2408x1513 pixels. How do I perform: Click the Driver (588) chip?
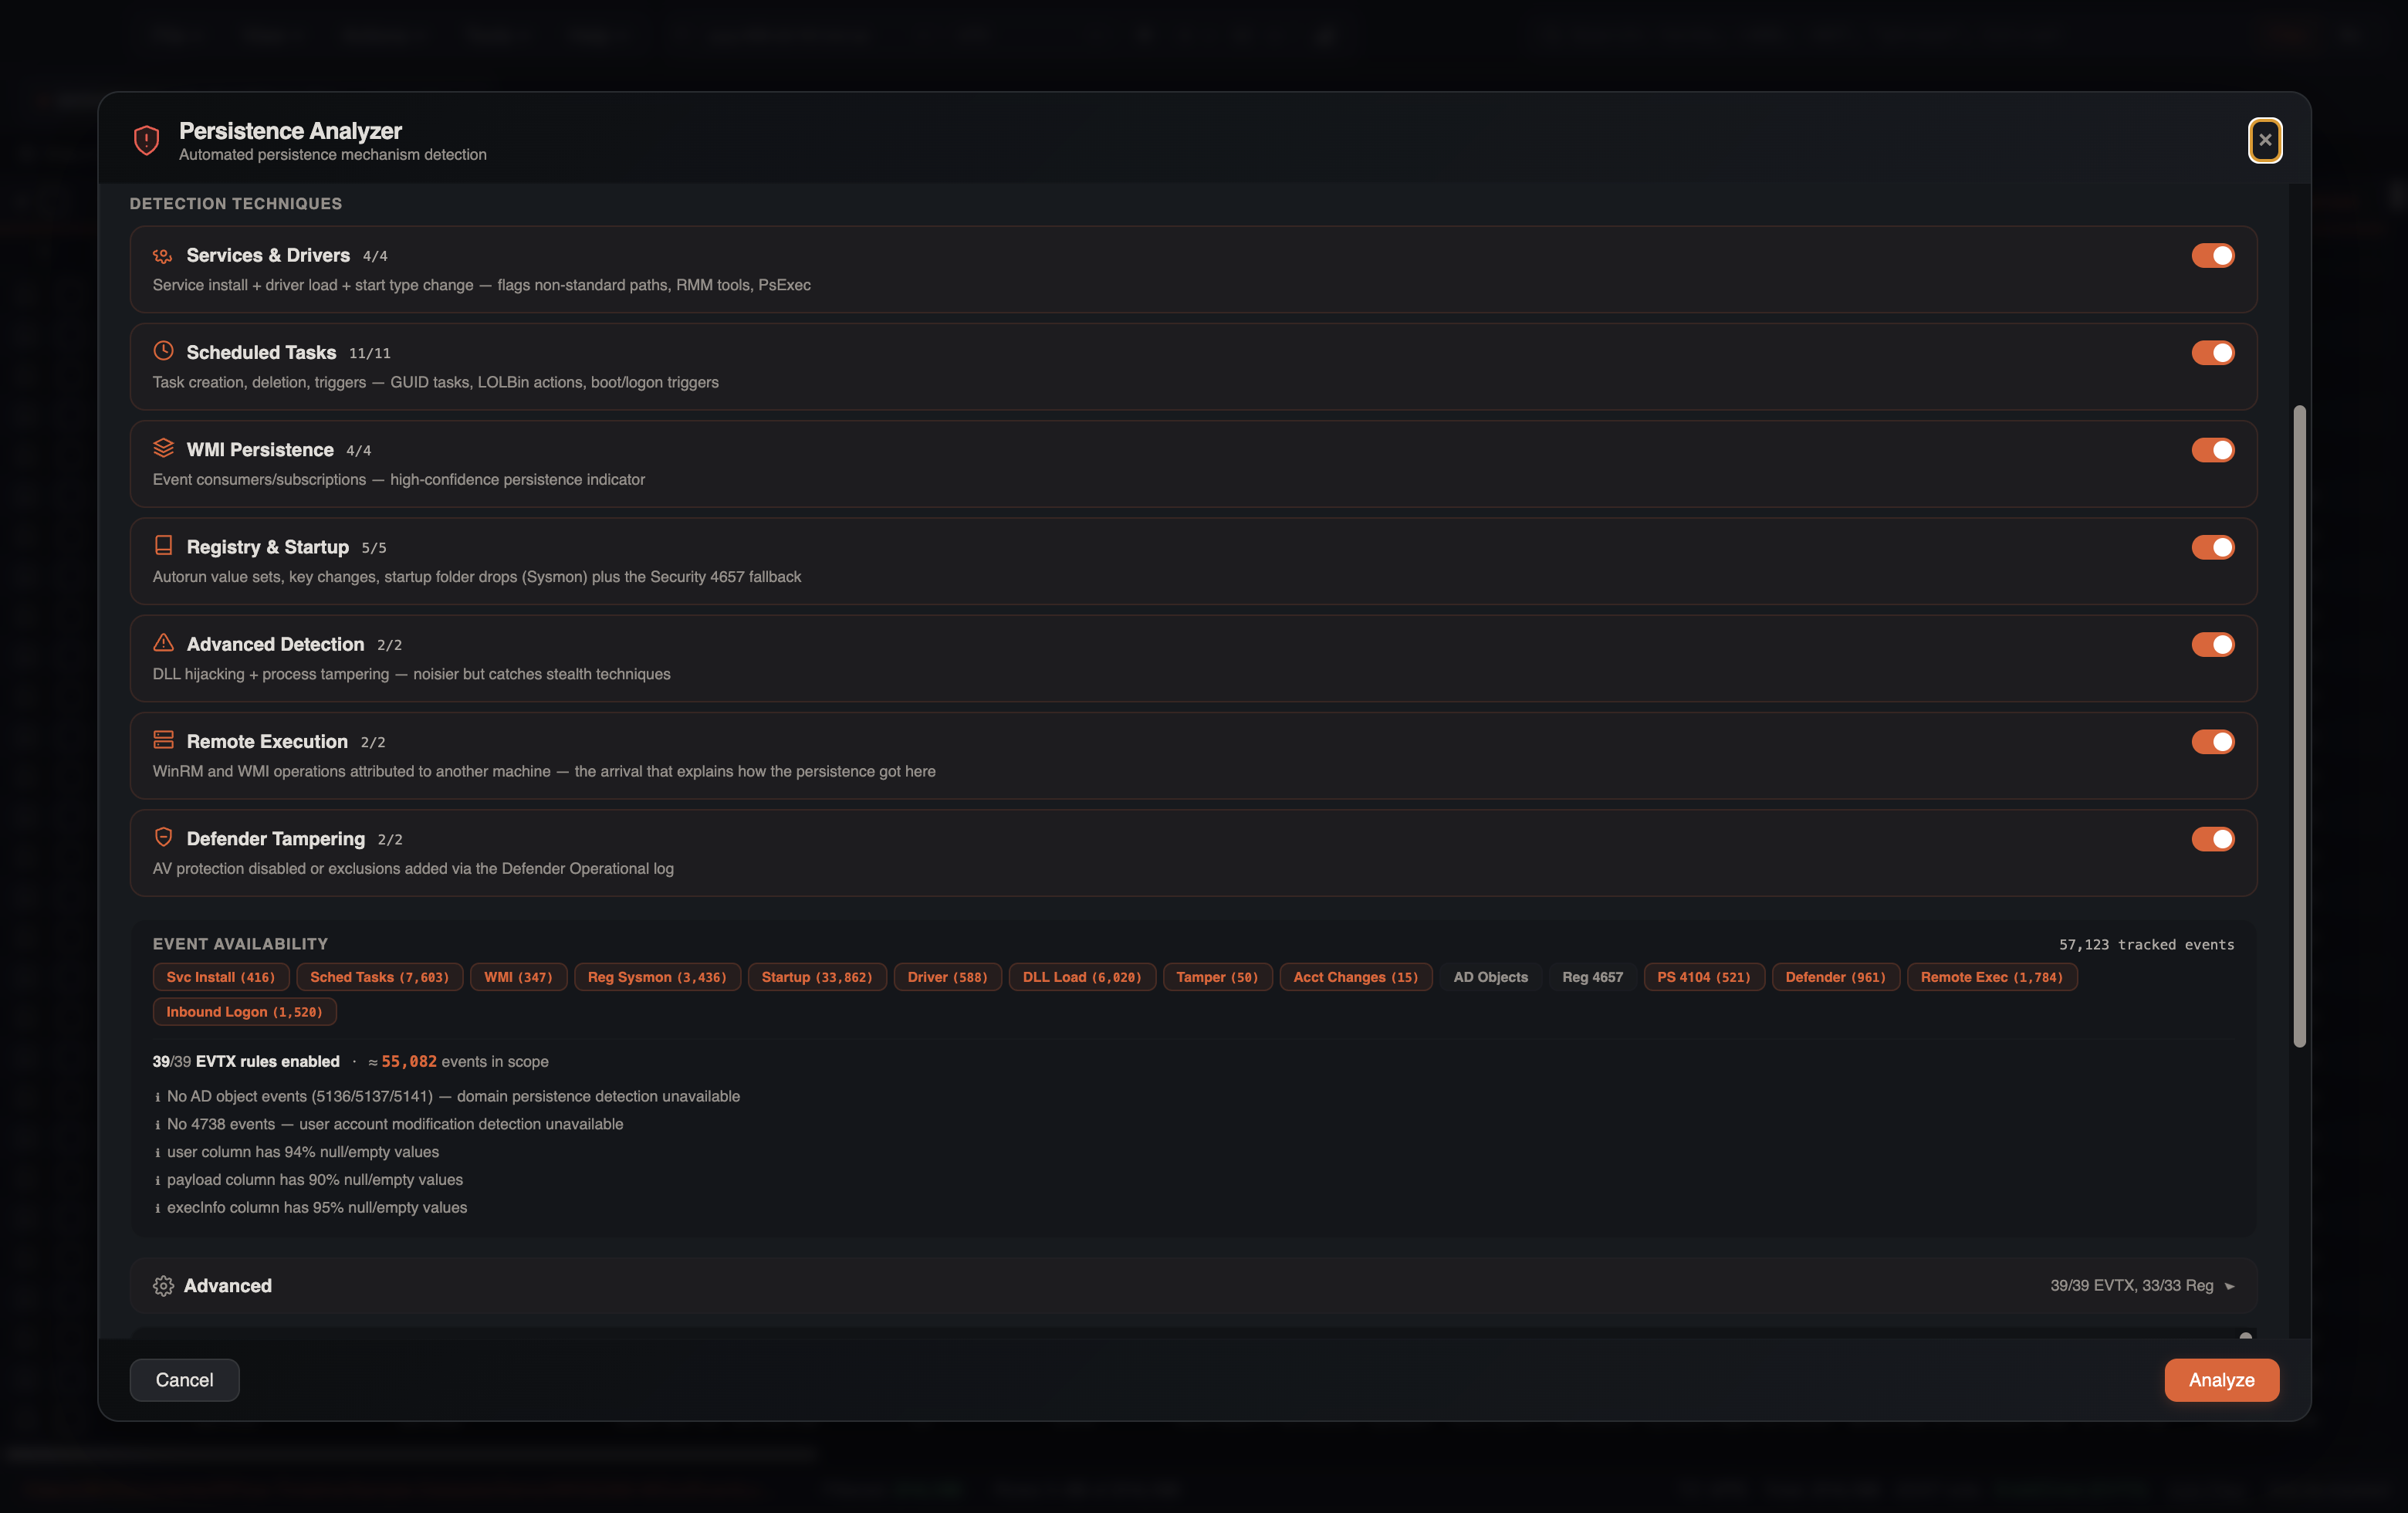click(947, 977)
